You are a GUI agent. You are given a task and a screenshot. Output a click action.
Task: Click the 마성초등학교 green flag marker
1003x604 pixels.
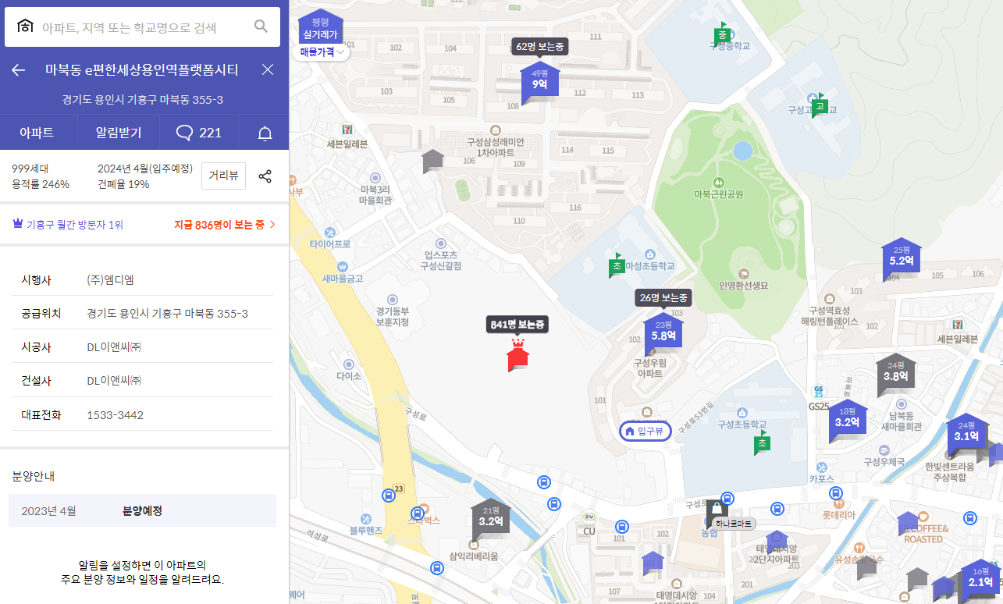click(x=617, y=265)
